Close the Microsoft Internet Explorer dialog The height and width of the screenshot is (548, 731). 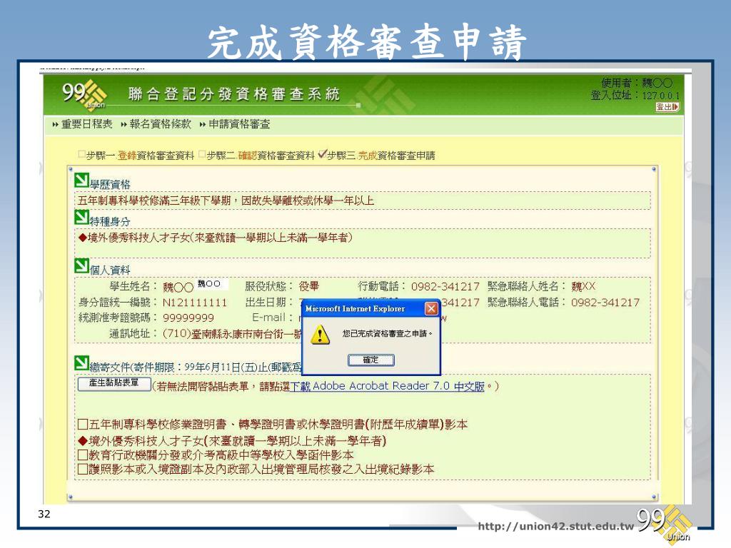click(x=432, y=308)
